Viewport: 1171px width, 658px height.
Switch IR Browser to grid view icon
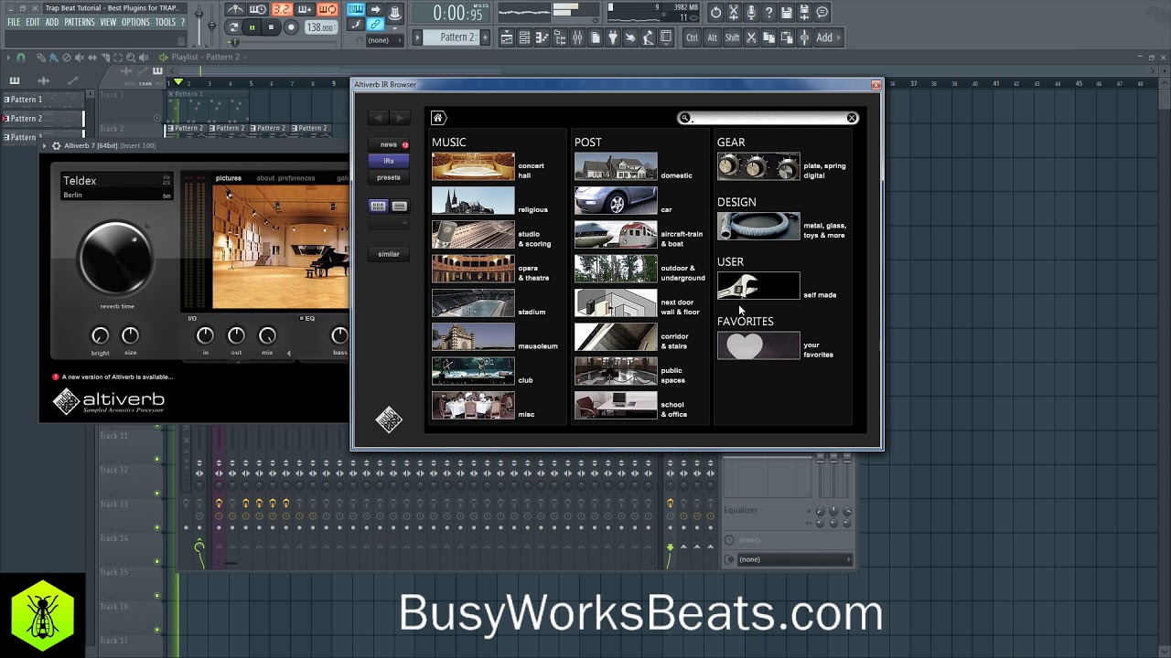[378, 207]
